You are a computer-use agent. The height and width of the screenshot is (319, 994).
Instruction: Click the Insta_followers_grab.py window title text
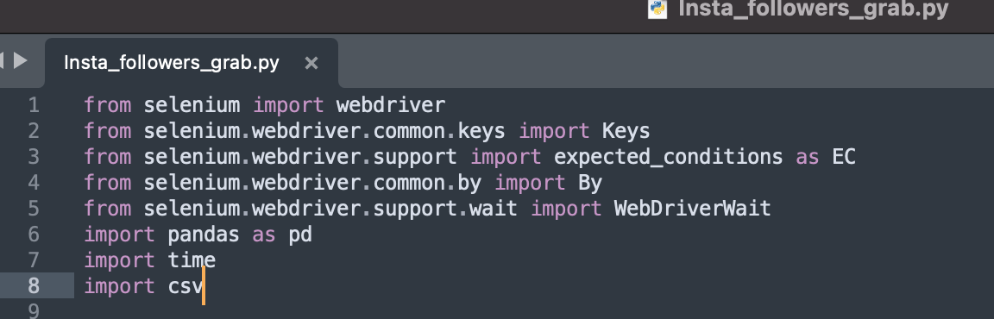[x=814, y=9]
